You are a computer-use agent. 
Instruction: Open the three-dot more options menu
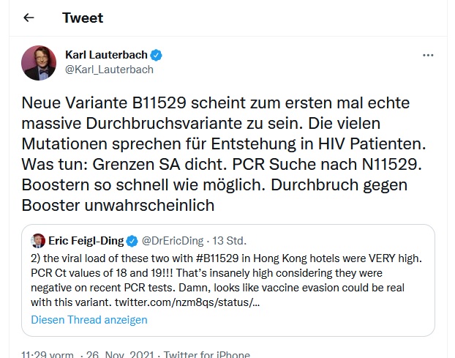point(429,55)
